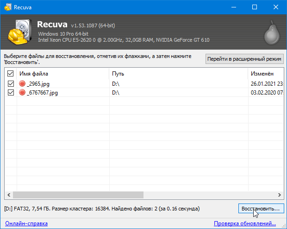The height and width of the screenshot is (229, 287).
Task: Click the Recuva title bar app icon
Action: 8,7
